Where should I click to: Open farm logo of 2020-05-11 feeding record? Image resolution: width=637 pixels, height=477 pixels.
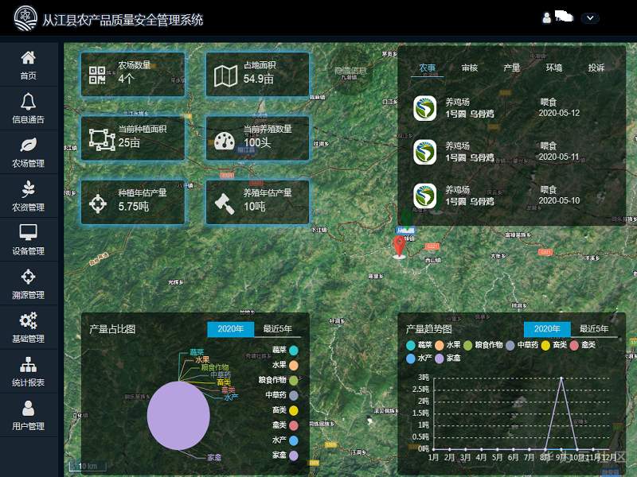pyautogui.click(x=425, y=152)
